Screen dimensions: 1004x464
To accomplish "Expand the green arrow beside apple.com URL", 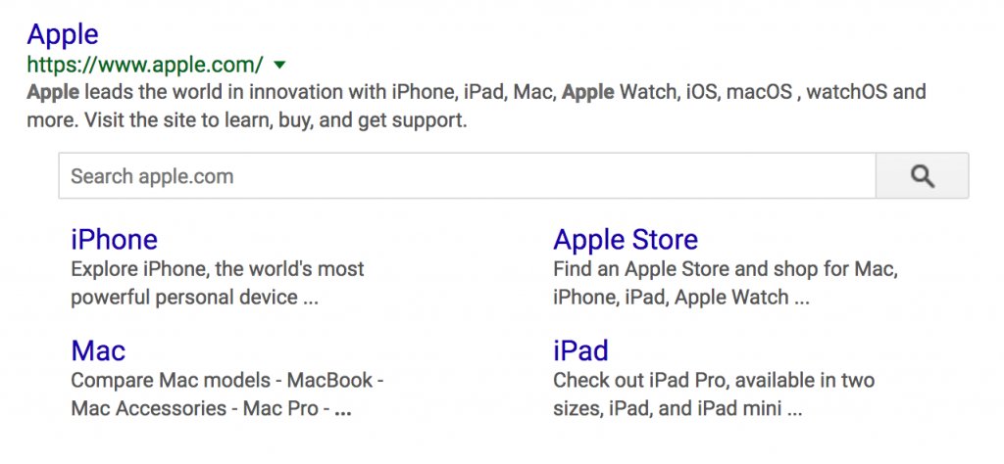I will click(279, 66).
